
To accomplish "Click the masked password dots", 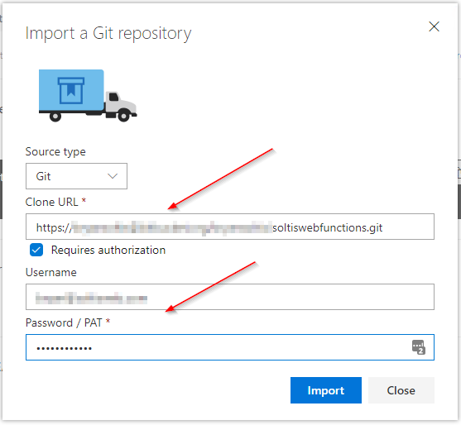I will click(64, 349).
